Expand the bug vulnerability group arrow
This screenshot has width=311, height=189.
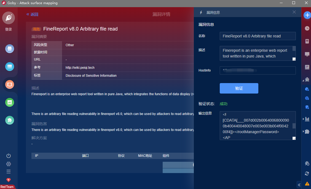304,80
